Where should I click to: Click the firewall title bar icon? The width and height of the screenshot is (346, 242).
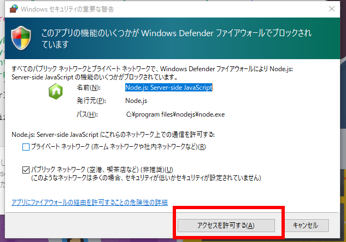14,9
